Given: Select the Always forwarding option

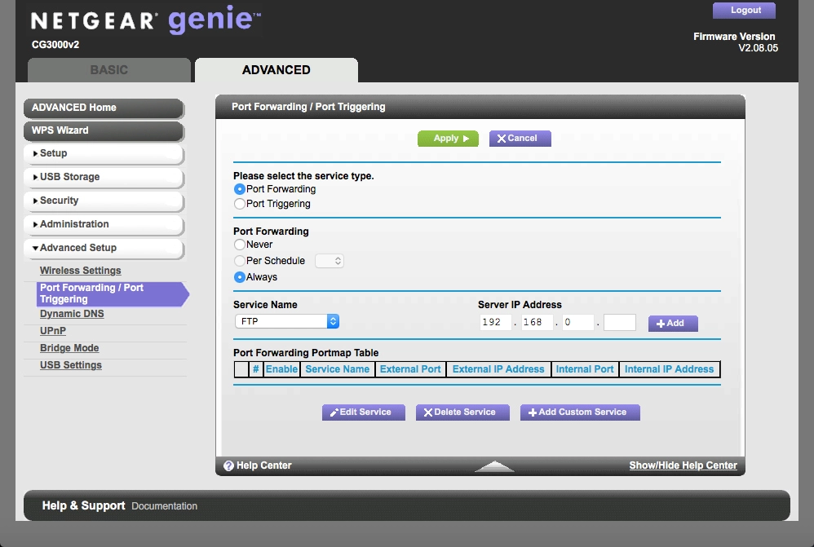Looking at the screenshot, I should (x=239, y=277).
